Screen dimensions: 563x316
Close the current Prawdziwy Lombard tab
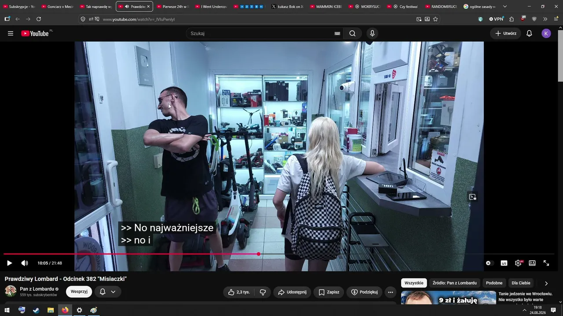coord(148,7)
